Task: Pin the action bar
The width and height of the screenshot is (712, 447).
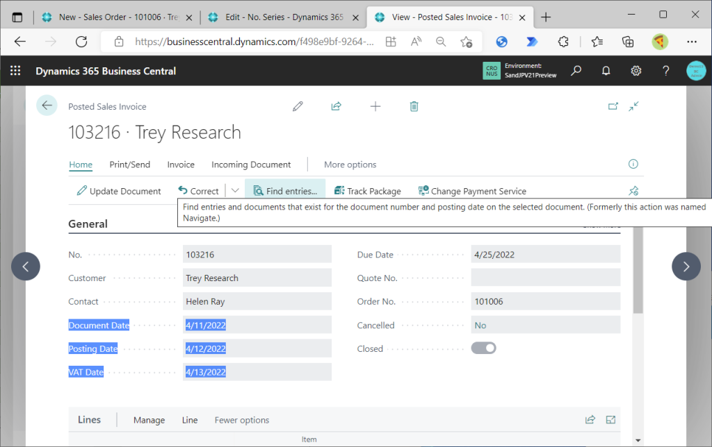Action: pos(633,191)
